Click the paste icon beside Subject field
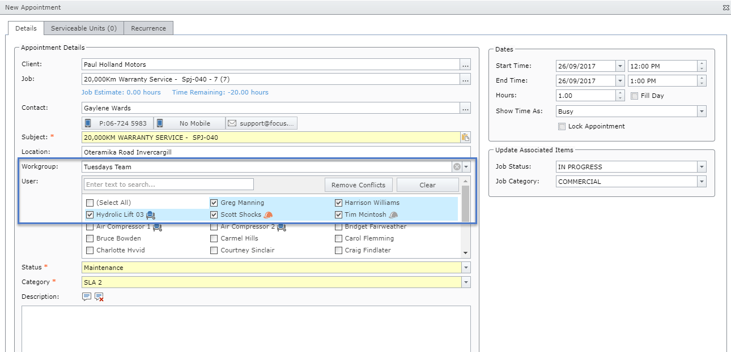This screenshot has height=352, width=731. [465, 138]
